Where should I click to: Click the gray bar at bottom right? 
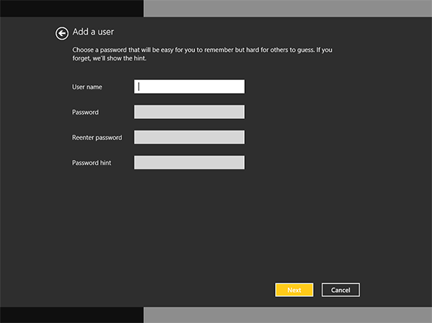[288, 315]
